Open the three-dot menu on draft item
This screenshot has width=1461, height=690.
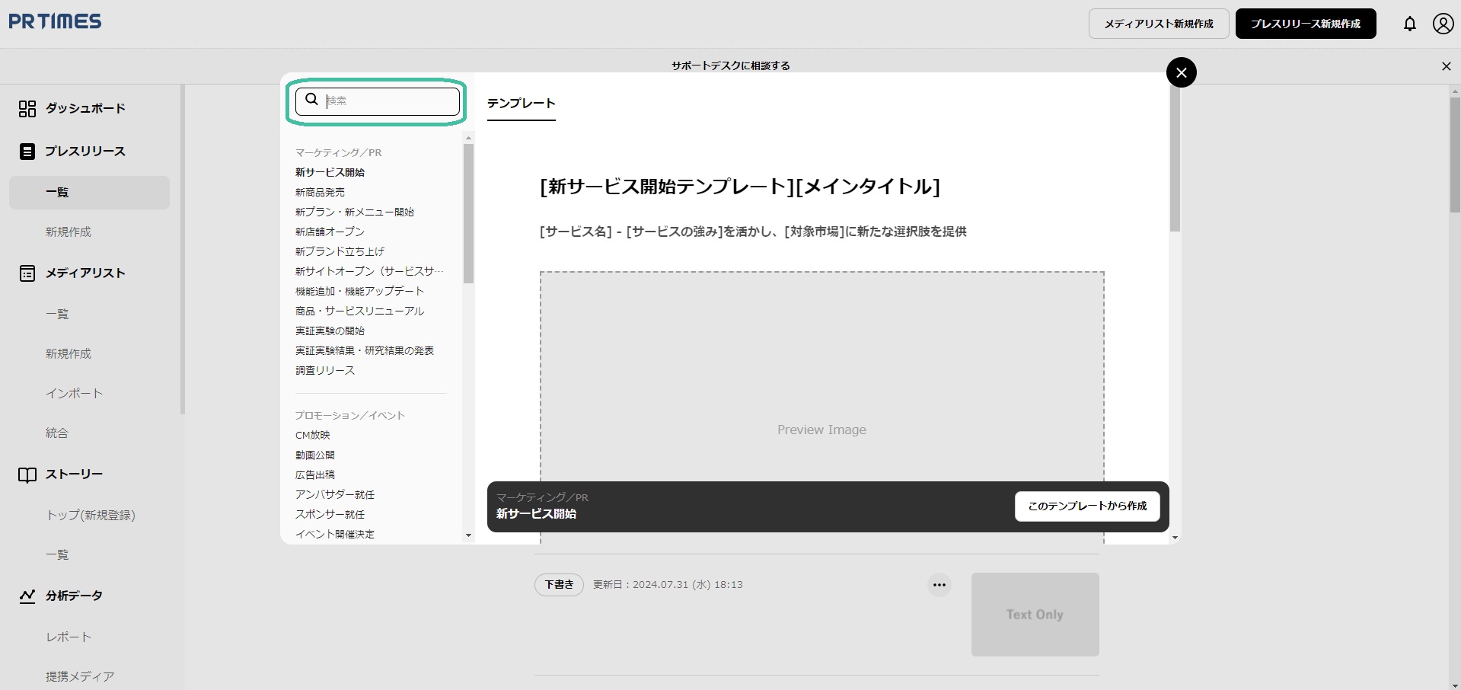click(x=939, y=585)
